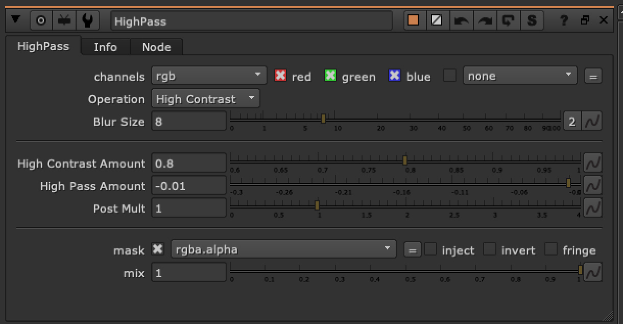Viewport: 623px width, 324px height.
Task: Enable the invert mask option
Action: click(490, 249)
